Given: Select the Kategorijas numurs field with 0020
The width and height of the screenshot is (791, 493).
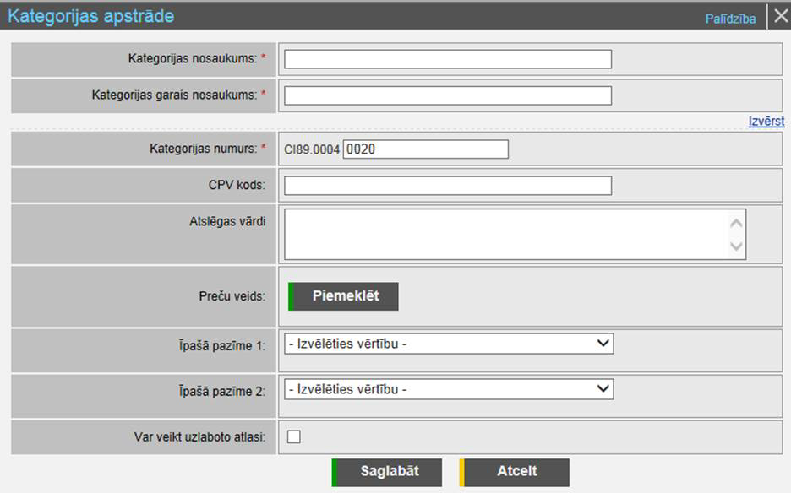Looking at the screenshot, I should tap(425, 149).
